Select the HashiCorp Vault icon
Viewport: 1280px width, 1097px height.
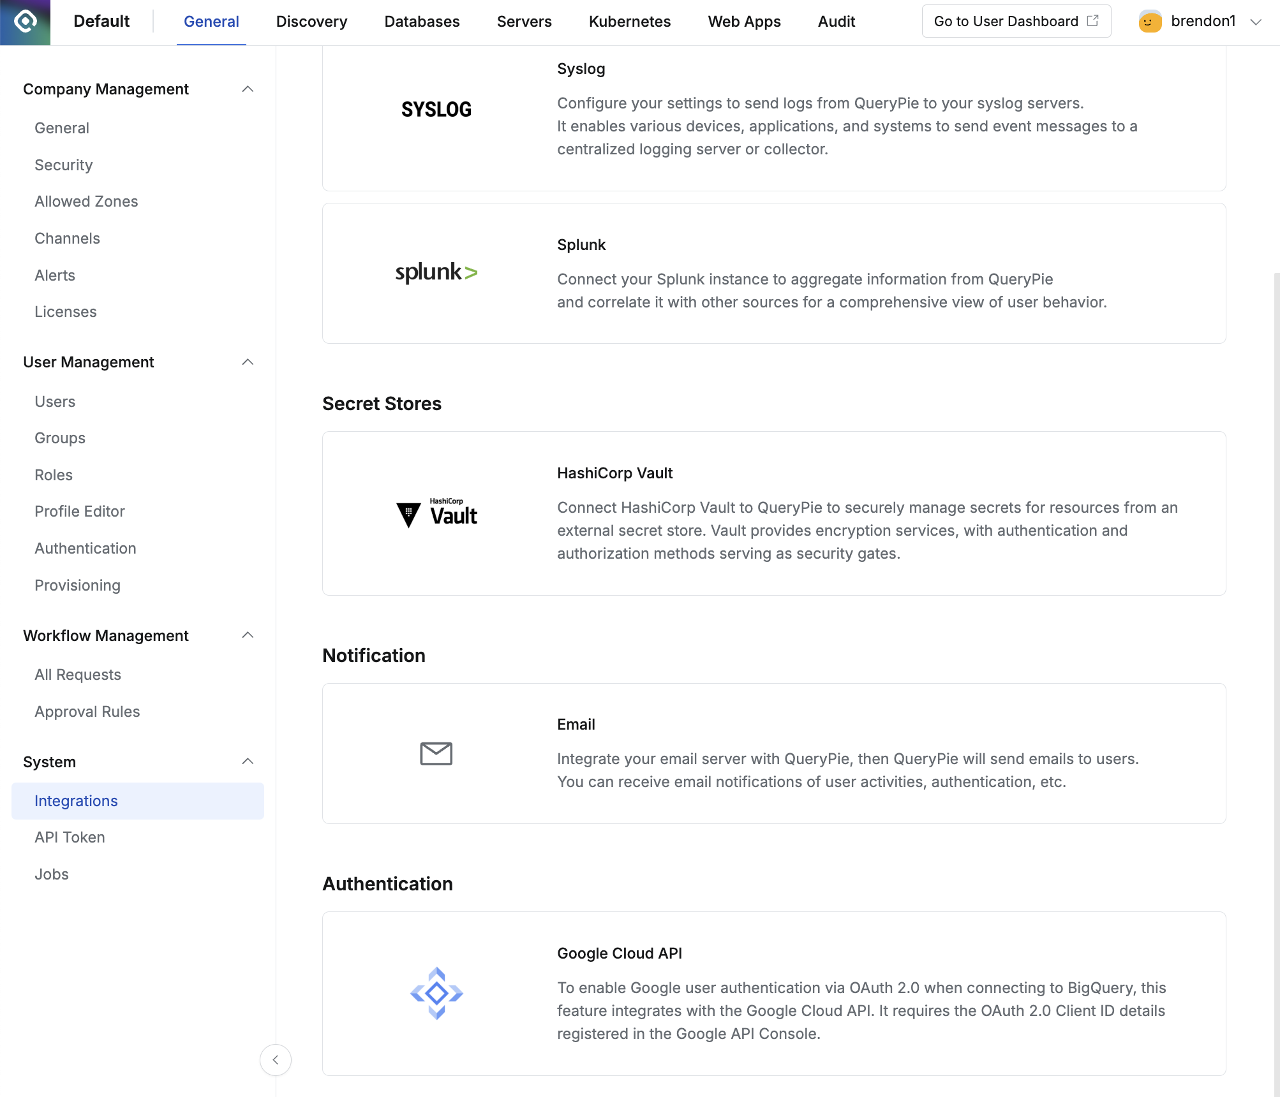[437, 512]
